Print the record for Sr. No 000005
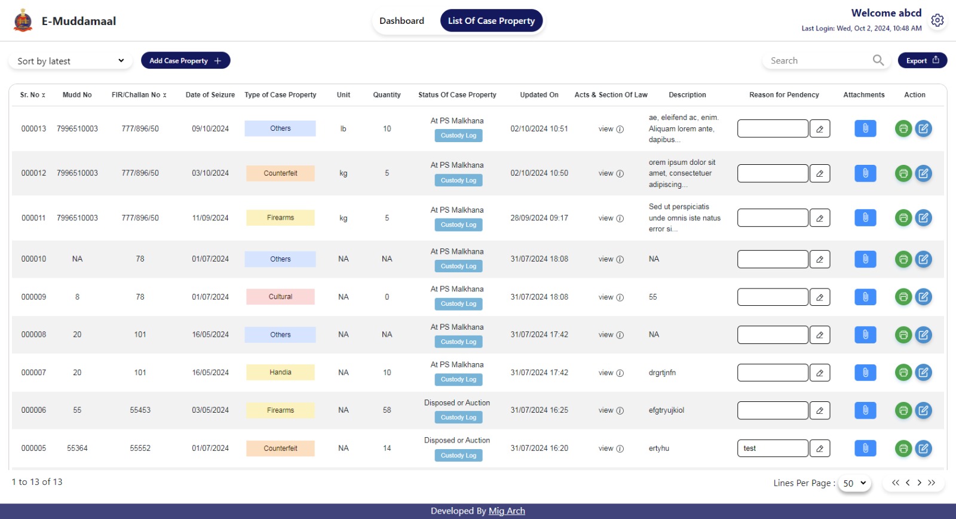The width and height of the screenshot is (956, 519). [x=903, y=448]
